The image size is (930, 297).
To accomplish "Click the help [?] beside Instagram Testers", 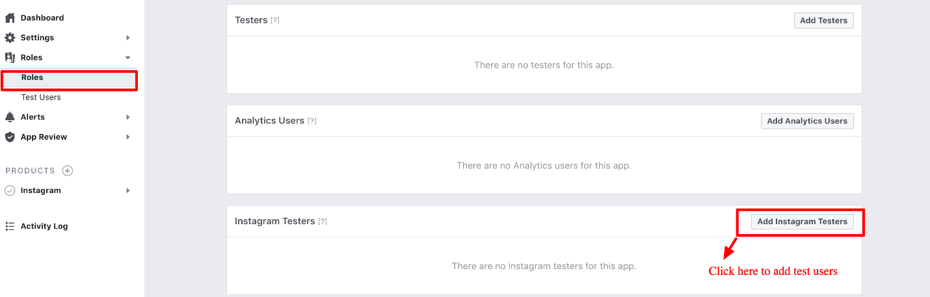I will click(323, 222).
